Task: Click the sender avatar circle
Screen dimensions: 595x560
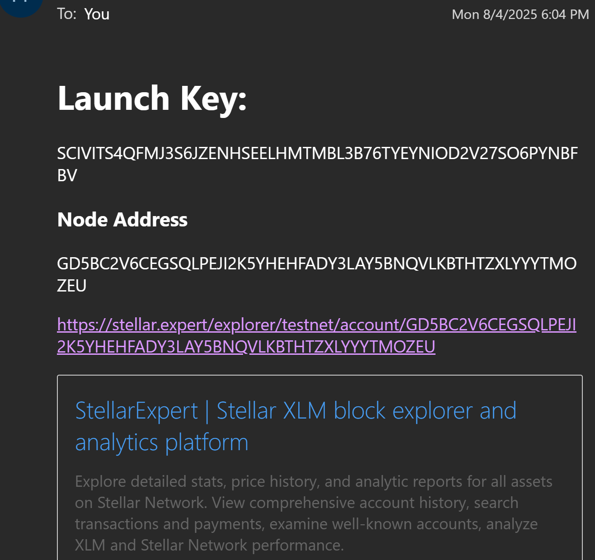Action: tap(21, 5)
